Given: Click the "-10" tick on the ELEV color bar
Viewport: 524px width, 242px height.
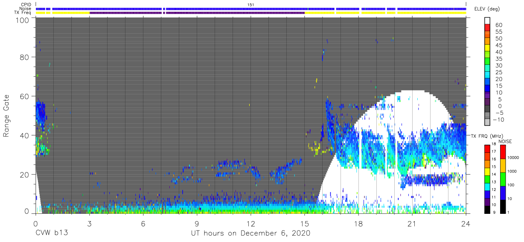Looking at the screenshot, I should click(x=499, y=120).
